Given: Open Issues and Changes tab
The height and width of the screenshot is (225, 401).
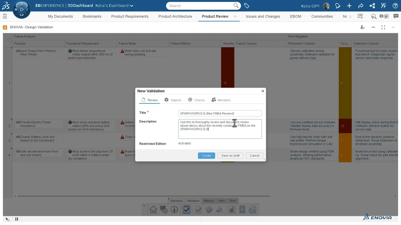Looking at the screenshot, I should [263, 16].
